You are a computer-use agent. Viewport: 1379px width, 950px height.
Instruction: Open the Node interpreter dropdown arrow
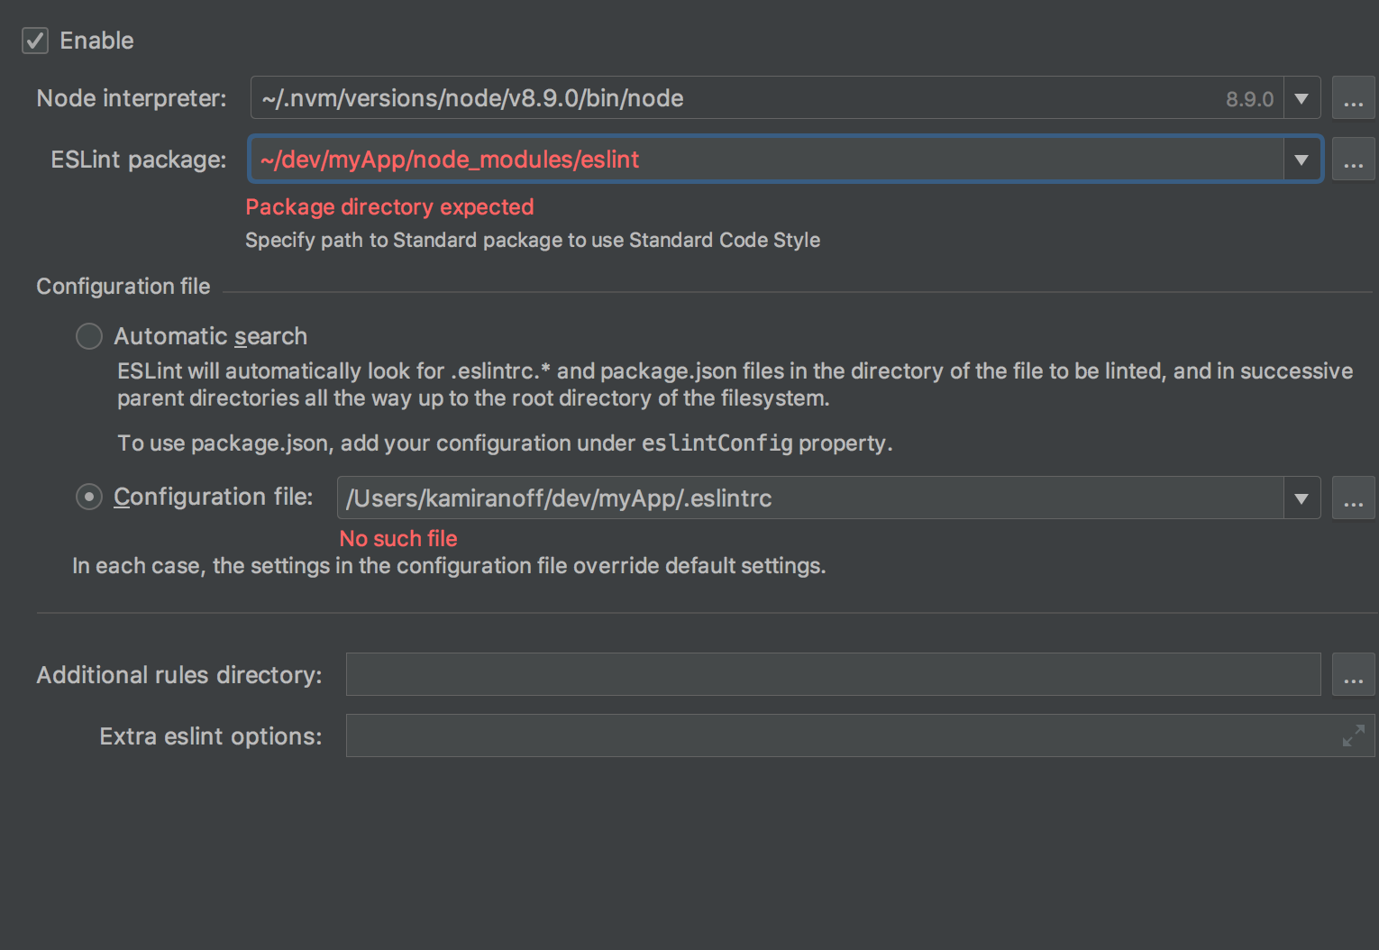(x=1301, y=98)
